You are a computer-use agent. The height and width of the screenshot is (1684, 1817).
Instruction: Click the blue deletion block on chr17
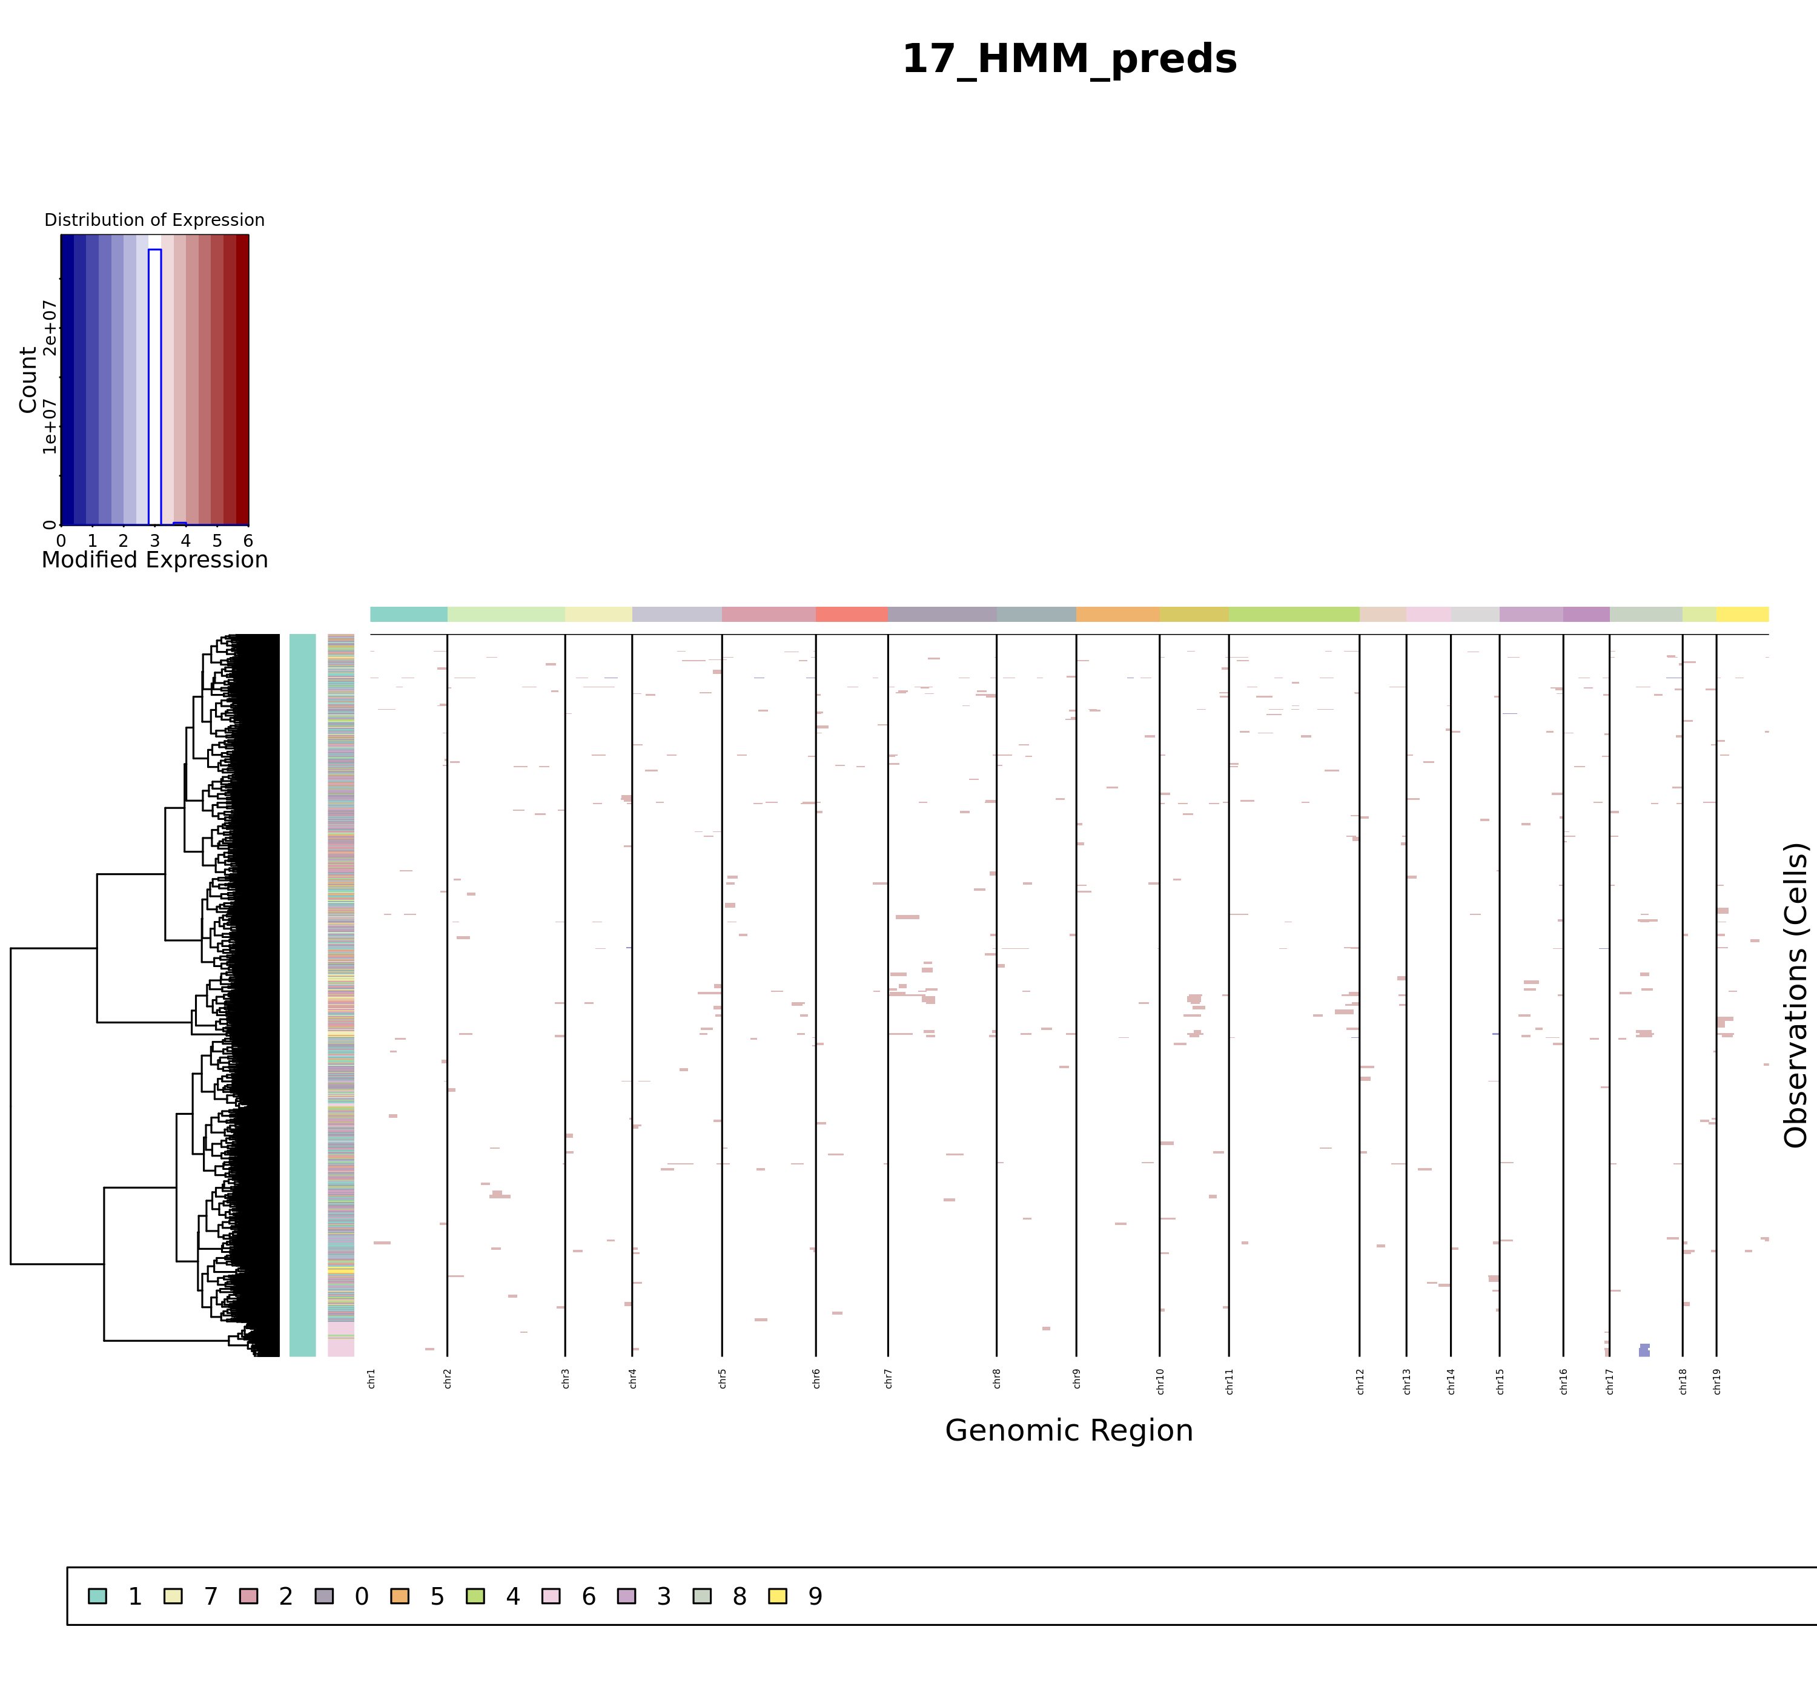pyautogui.click(x=1644, y=1350)
